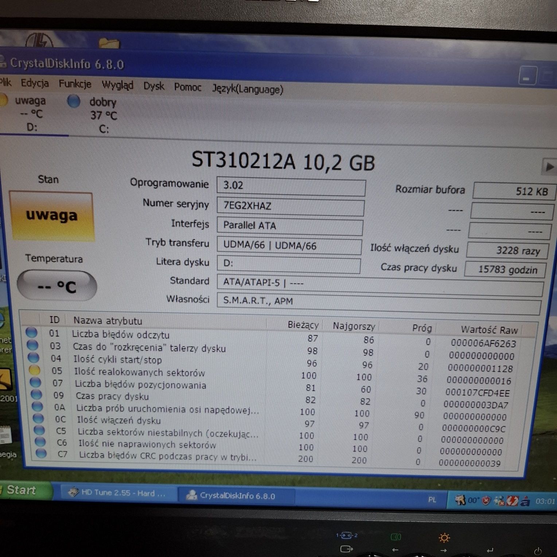Image resolution: width=557 pixels, height=557 pixels.
Task: Click the Wartość Raw column header
Action: (489, 330)
